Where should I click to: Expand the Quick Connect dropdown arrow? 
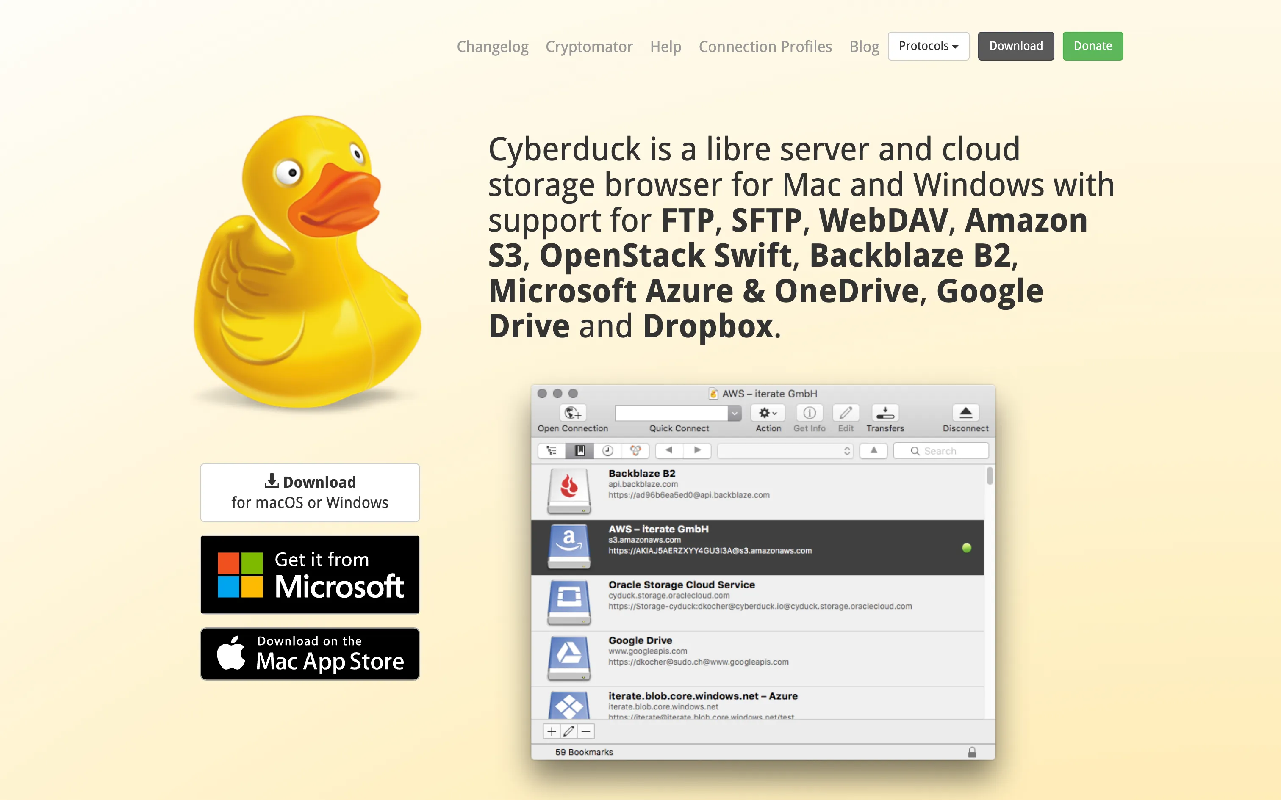(735, 413)
